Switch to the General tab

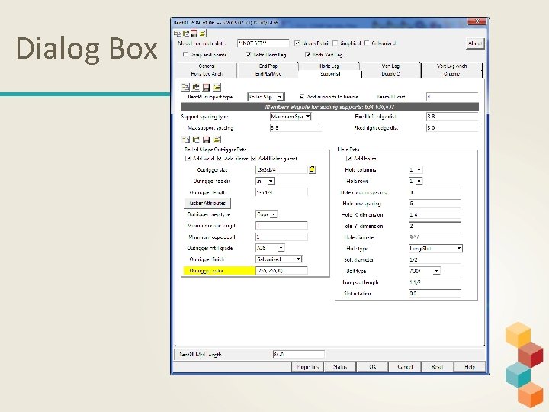pos(206,66)
